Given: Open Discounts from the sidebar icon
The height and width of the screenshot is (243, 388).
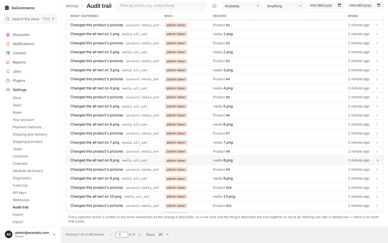Looking at the screenshot, I should (8, 35).
